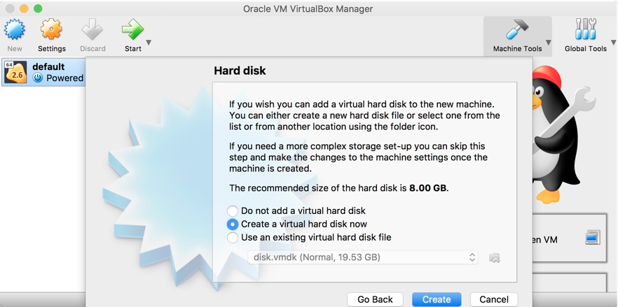Select Use an existing virtual hard disk file
618x307 pixels.
(233, 237)
